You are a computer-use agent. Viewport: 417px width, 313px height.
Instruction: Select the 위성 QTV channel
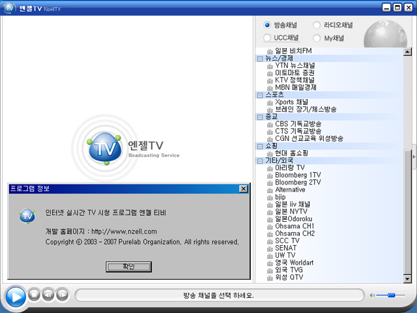(x=289, y=277)
